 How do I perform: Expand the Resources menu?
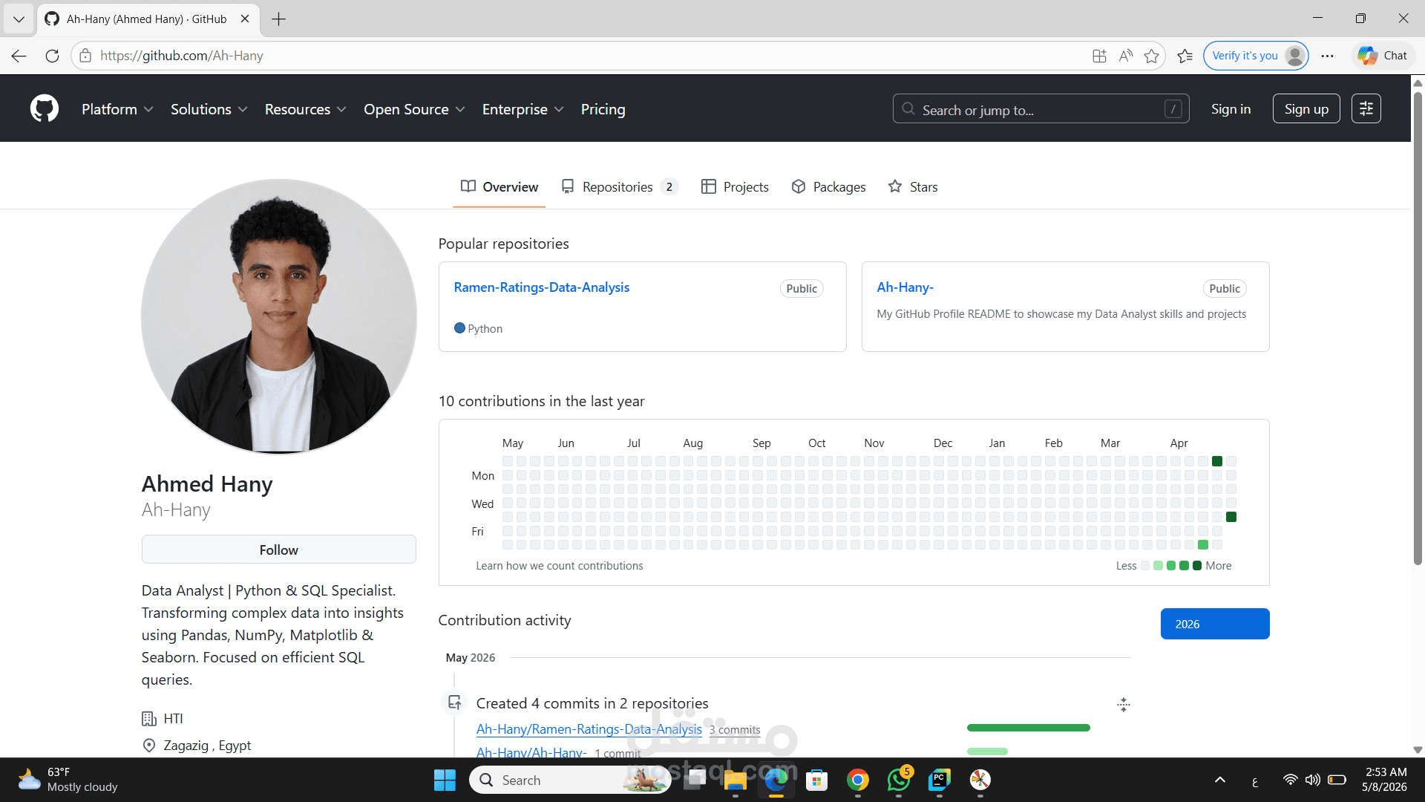tap(305, 109)
